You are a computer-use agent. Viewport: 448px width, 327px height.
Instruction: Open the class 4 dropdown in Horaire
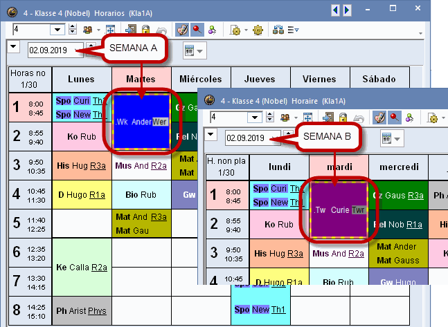tap(255, 118)
